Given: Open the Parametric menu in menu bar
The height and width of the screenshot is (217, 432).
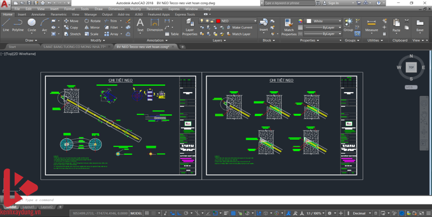Looking at the screenshot, I should pos(154,9).
